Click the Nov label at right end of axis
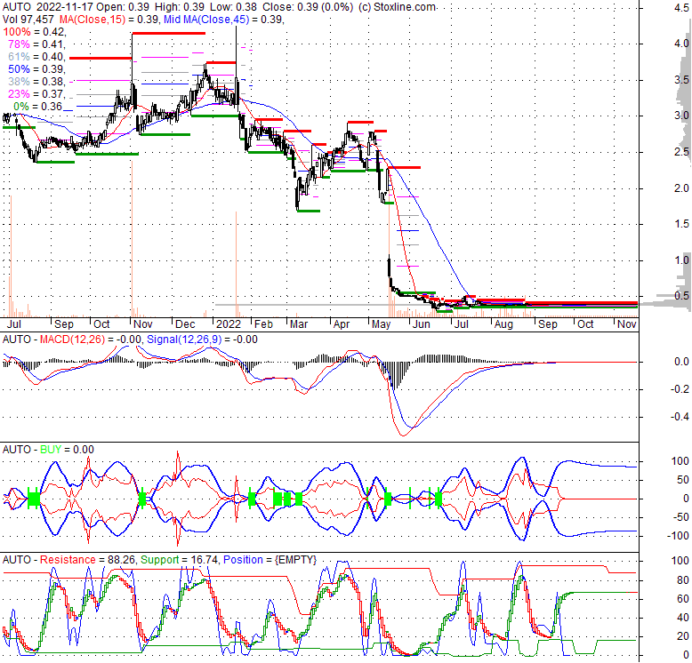692x663 pixels. click(x=627, y=324)
